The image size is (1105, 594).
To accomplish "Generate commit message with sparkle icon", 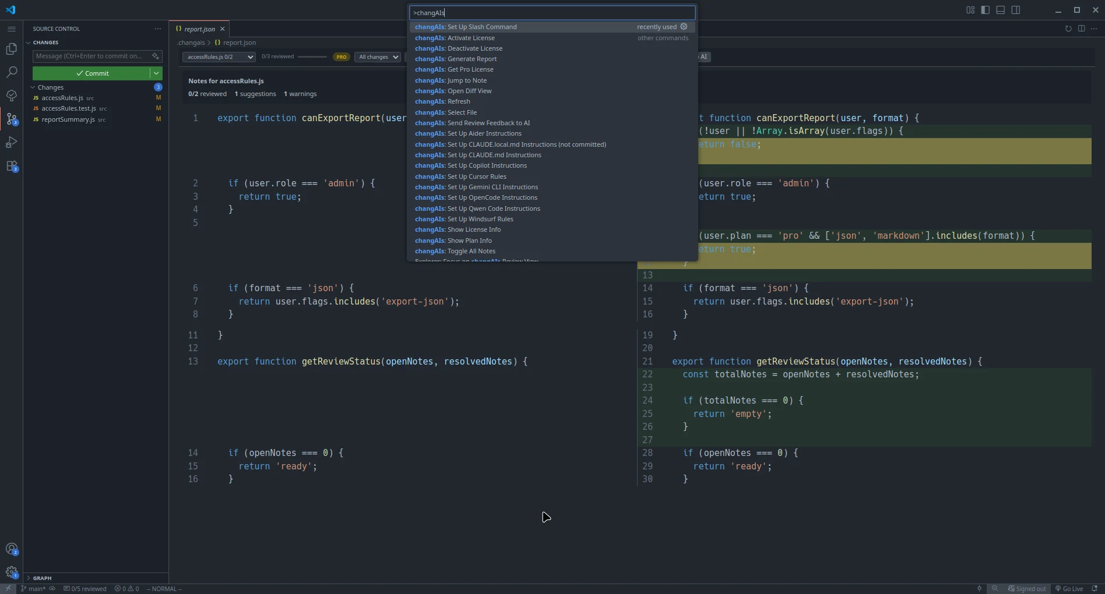I will point(155,56).
